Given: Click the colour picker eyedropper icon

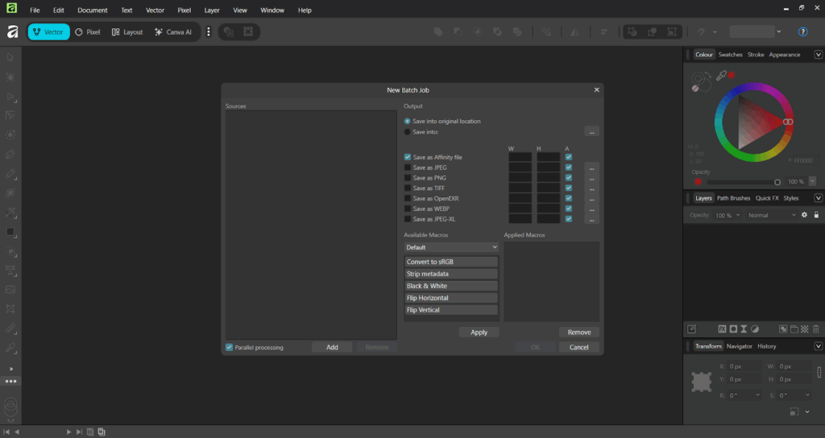Looking at the screenshot, I should pos(722,75).
